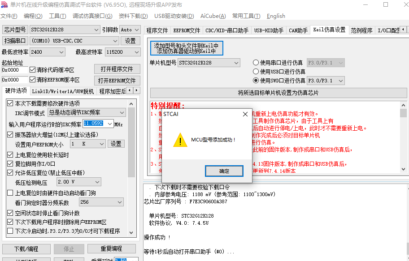409x261 pixels.
Task: Switch to the CAN助手 tab
Action: click(298, 30)
